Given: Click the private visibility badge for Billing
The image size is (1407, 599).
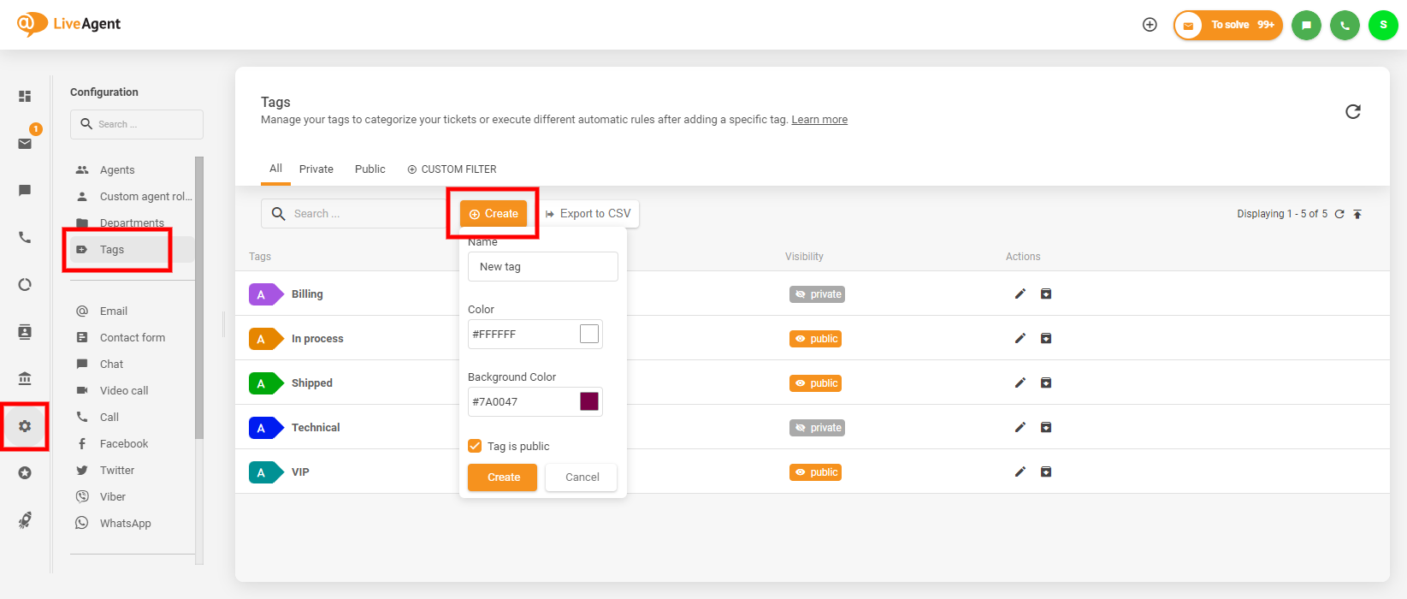Looking at the screenshot, I should [817, 294].
